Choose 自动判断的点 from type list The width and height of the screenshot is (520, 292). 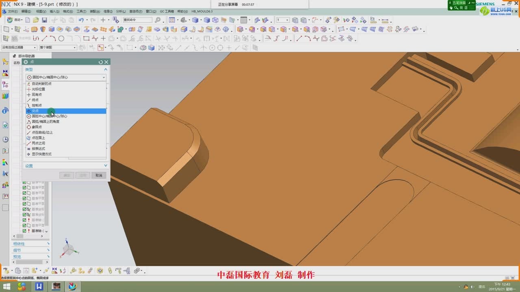pos(66,84)
